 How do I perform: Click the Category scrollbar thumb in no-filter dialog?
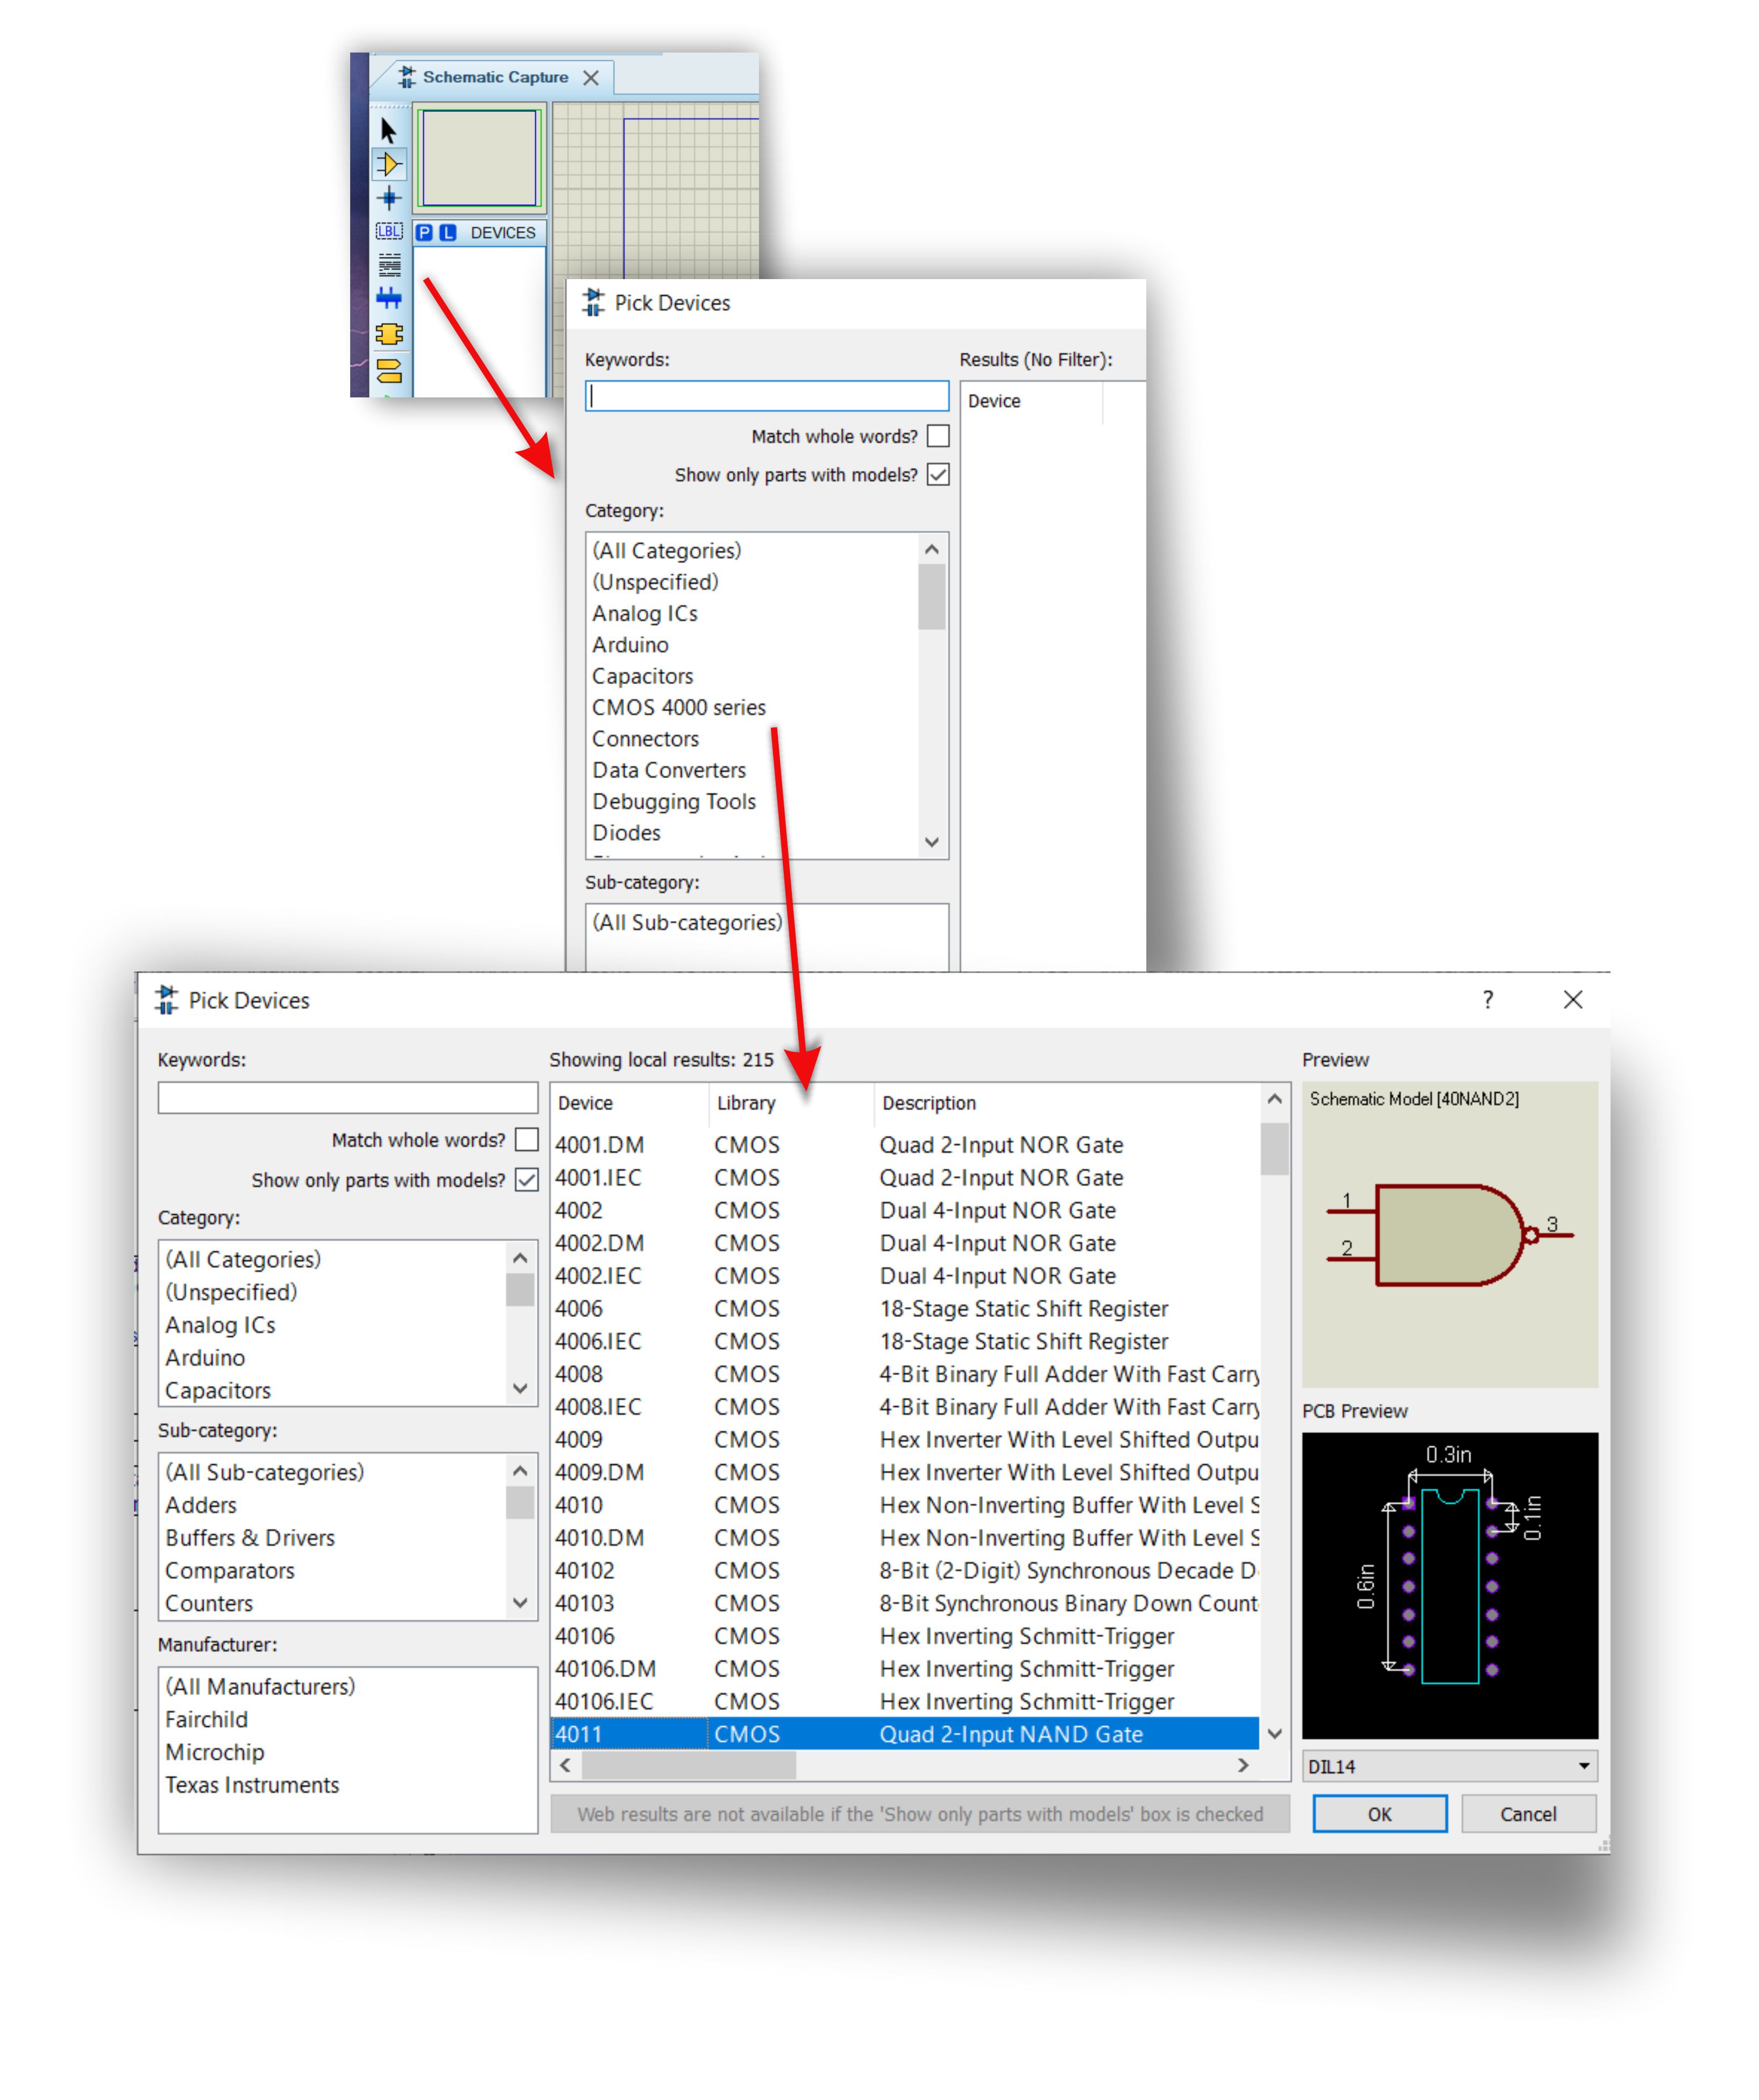click(932, 597)
